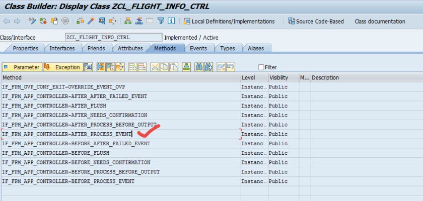Click the undo arrow icon

point(231,67)
